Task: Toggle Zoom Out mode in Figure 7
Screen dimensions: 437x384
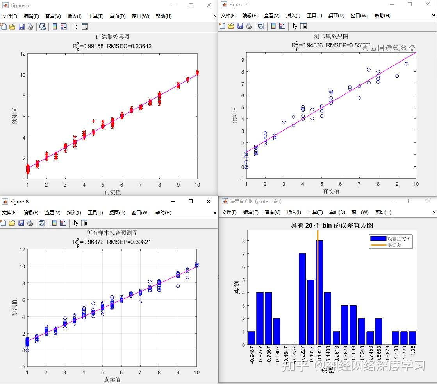Action: (x=404, y=48)
